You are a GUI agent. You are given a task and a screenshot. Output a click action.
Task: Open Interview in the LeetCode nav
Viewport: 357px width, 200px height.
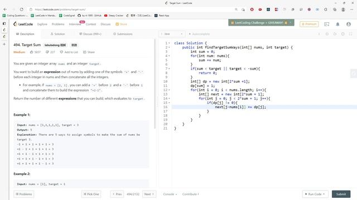pos(75,24)
